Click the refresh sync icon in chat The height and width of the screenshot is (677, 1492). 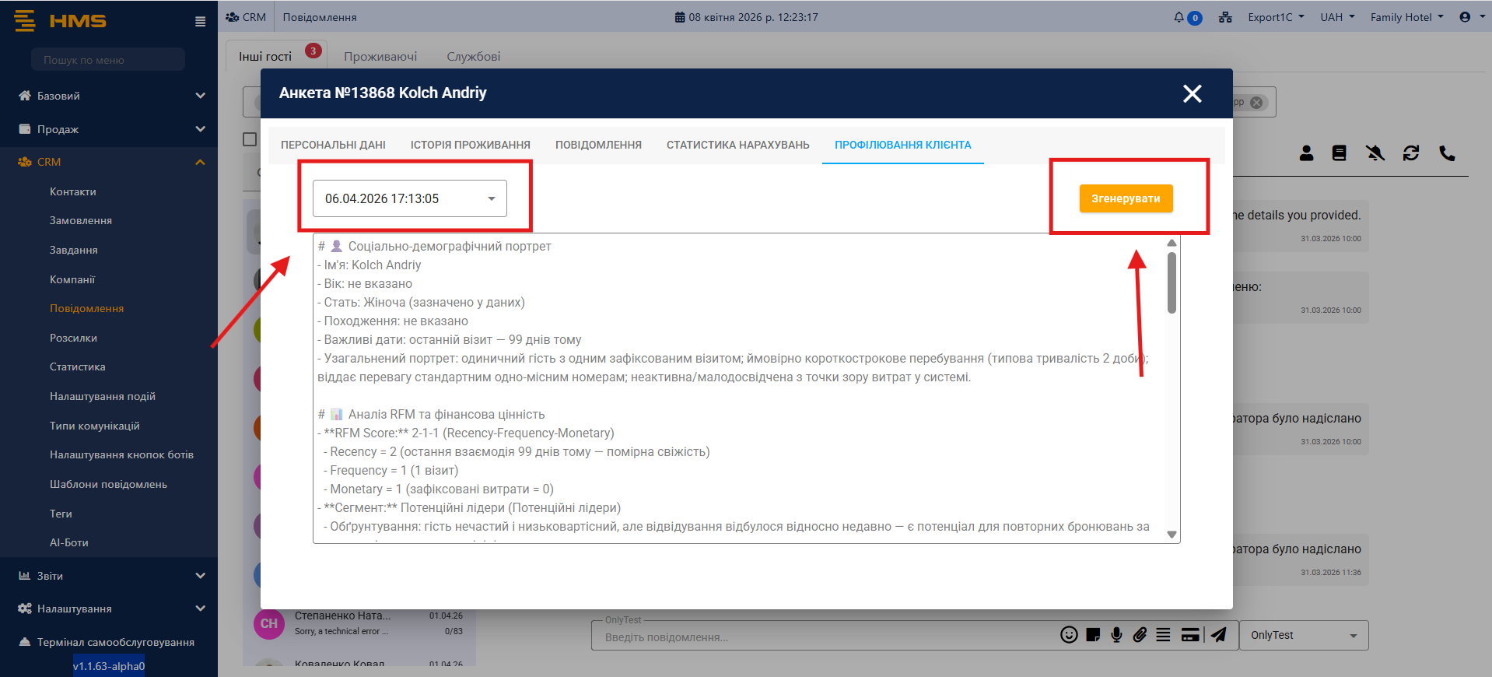1411,153
